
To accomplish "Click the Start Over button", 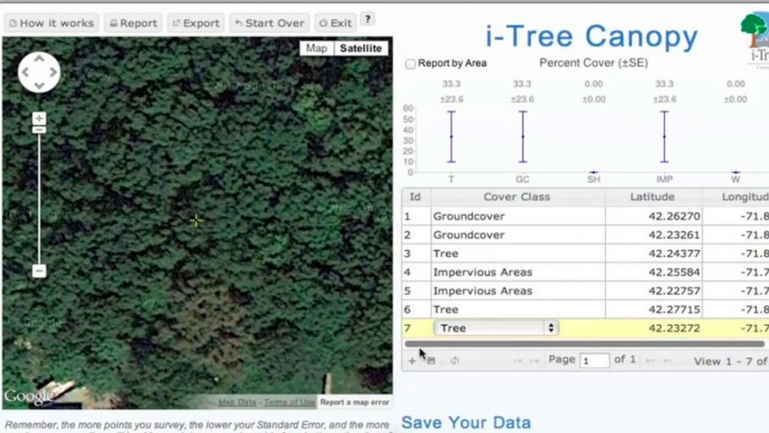I will point(270,23).
